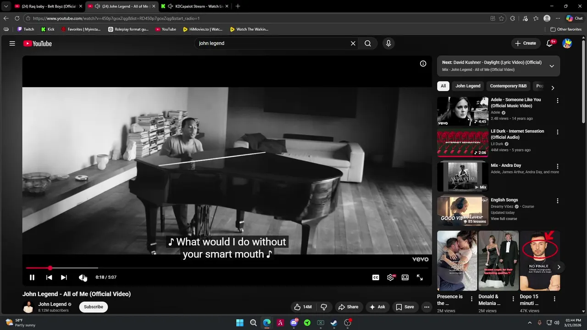Click the Create button
Viewport: 587px width, 330px height.
pyautogui.click(x=525, y=44)
